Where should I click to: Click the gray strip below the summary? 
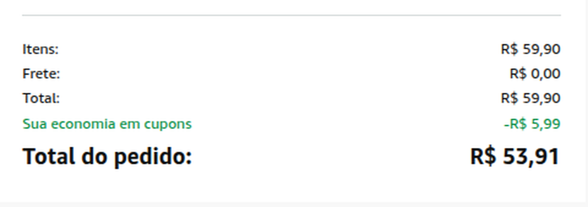pos(294,205)
